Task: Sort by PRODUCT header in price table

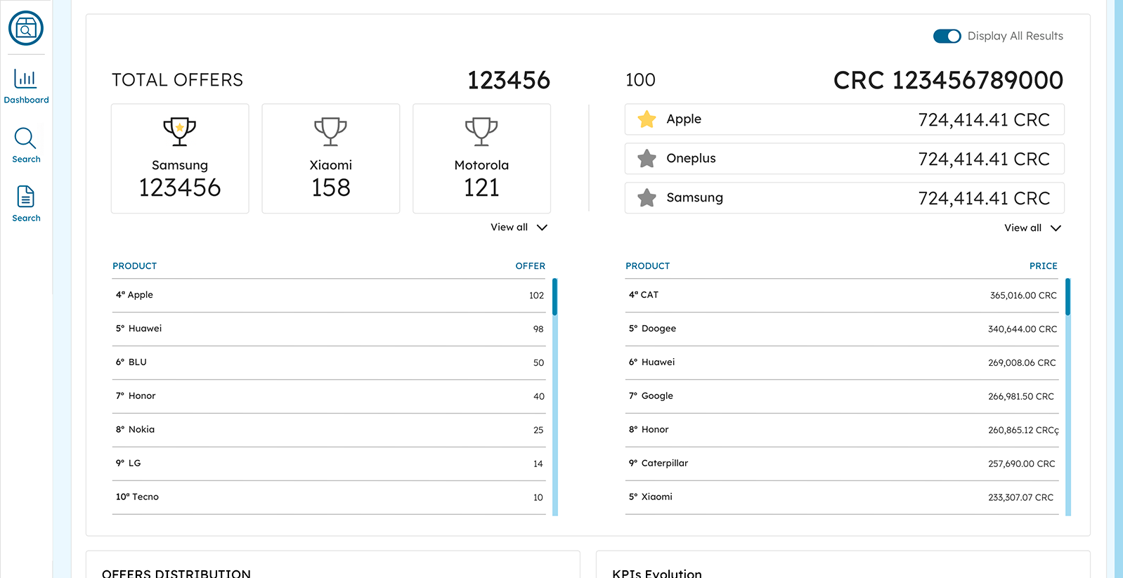Action: (x=647, y=265)
